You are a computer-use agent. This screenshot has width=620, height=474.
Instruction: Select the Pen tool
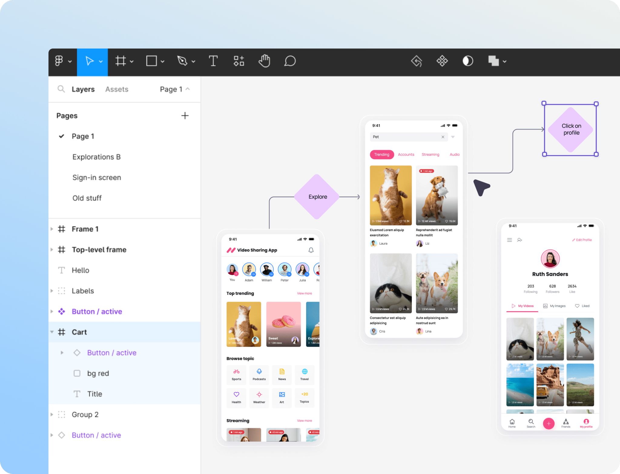coord(183,61)
